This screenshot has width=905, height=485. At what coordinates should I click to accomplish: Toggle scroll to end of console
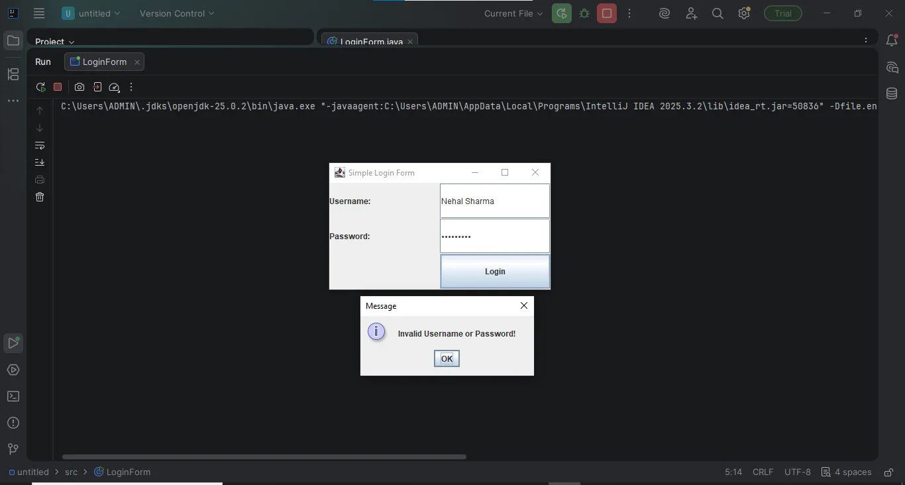tap(40, 162)
